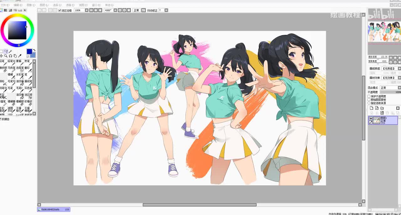Choose the 铅笔30 pencil brush
Viewport: 401px width, 215px height.
point(11,63)
